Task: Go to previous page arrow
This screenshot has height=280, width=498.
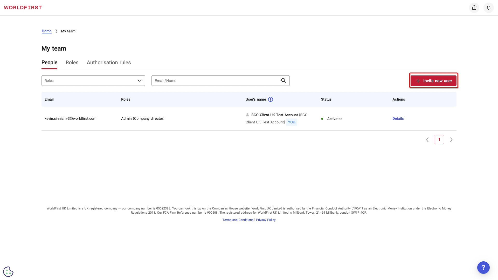Action: (x=427, y=140)
